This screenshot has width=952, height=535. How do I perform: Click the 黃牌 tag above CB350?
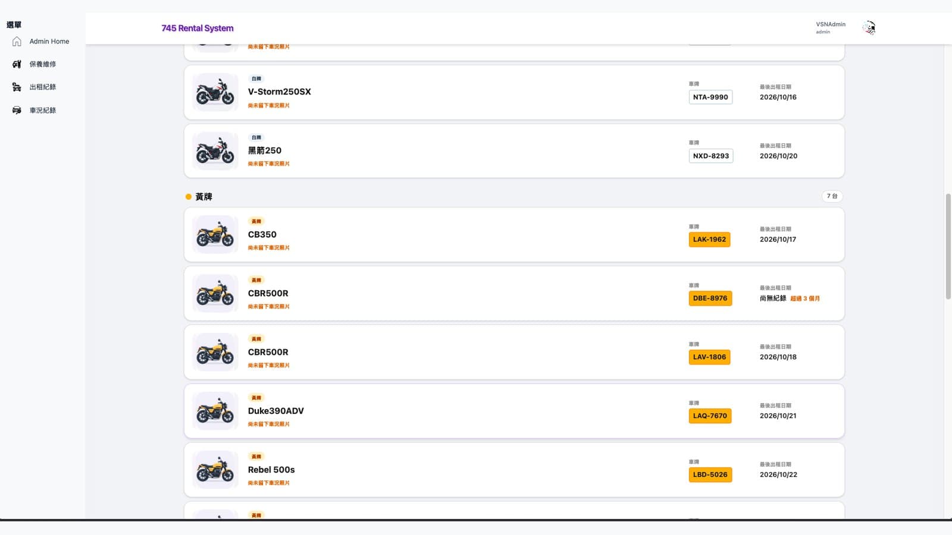(256, 221)
